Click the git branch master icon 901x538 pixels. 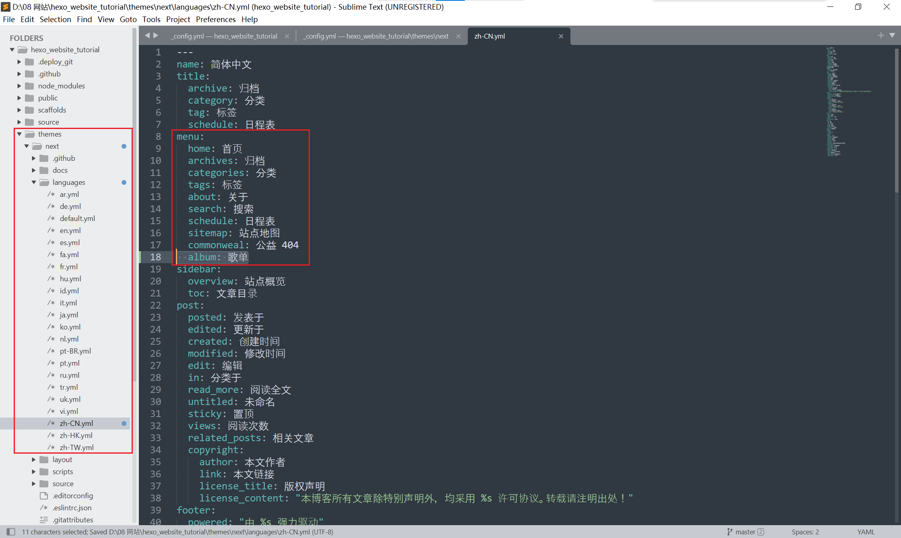click(x=730, y=532)
